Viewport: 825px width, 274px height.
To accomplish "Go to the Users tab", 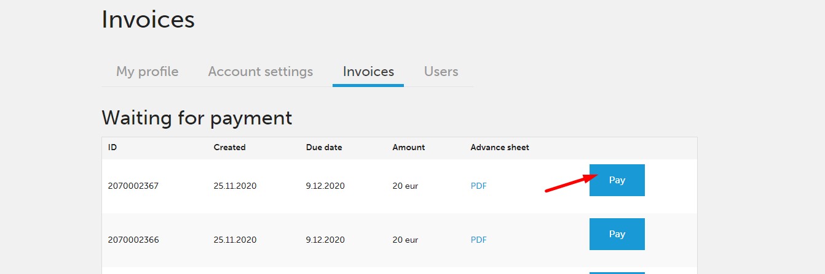I will 441,72.
